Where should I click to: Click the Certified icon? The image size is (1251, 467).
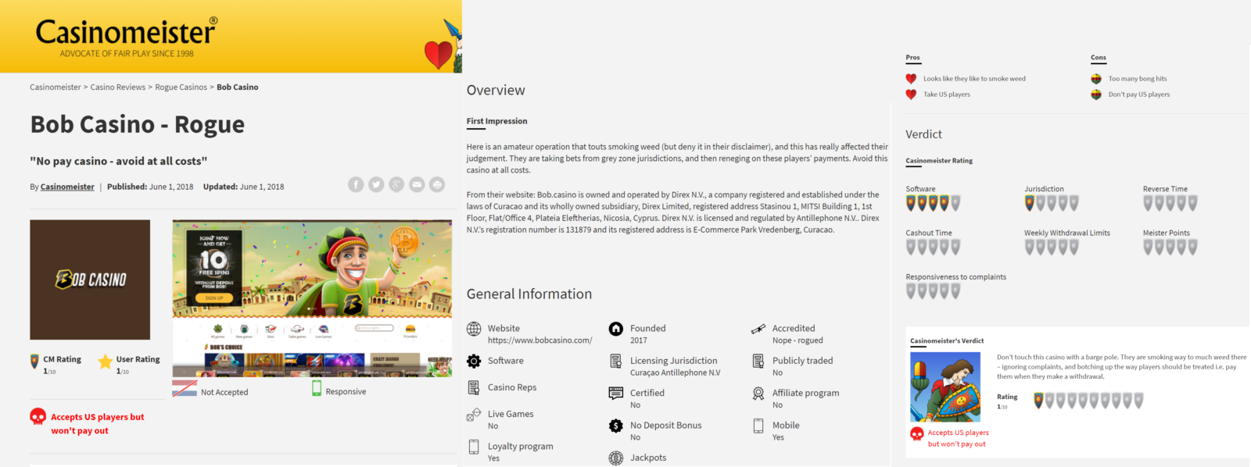point(616,393)
